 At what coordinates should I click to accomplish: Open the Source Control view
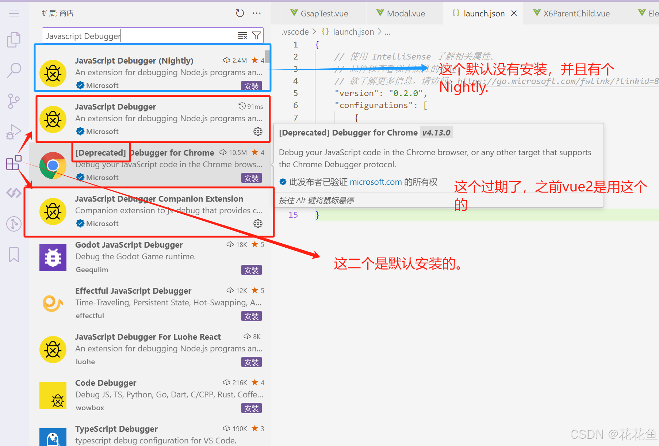(14, 101)
